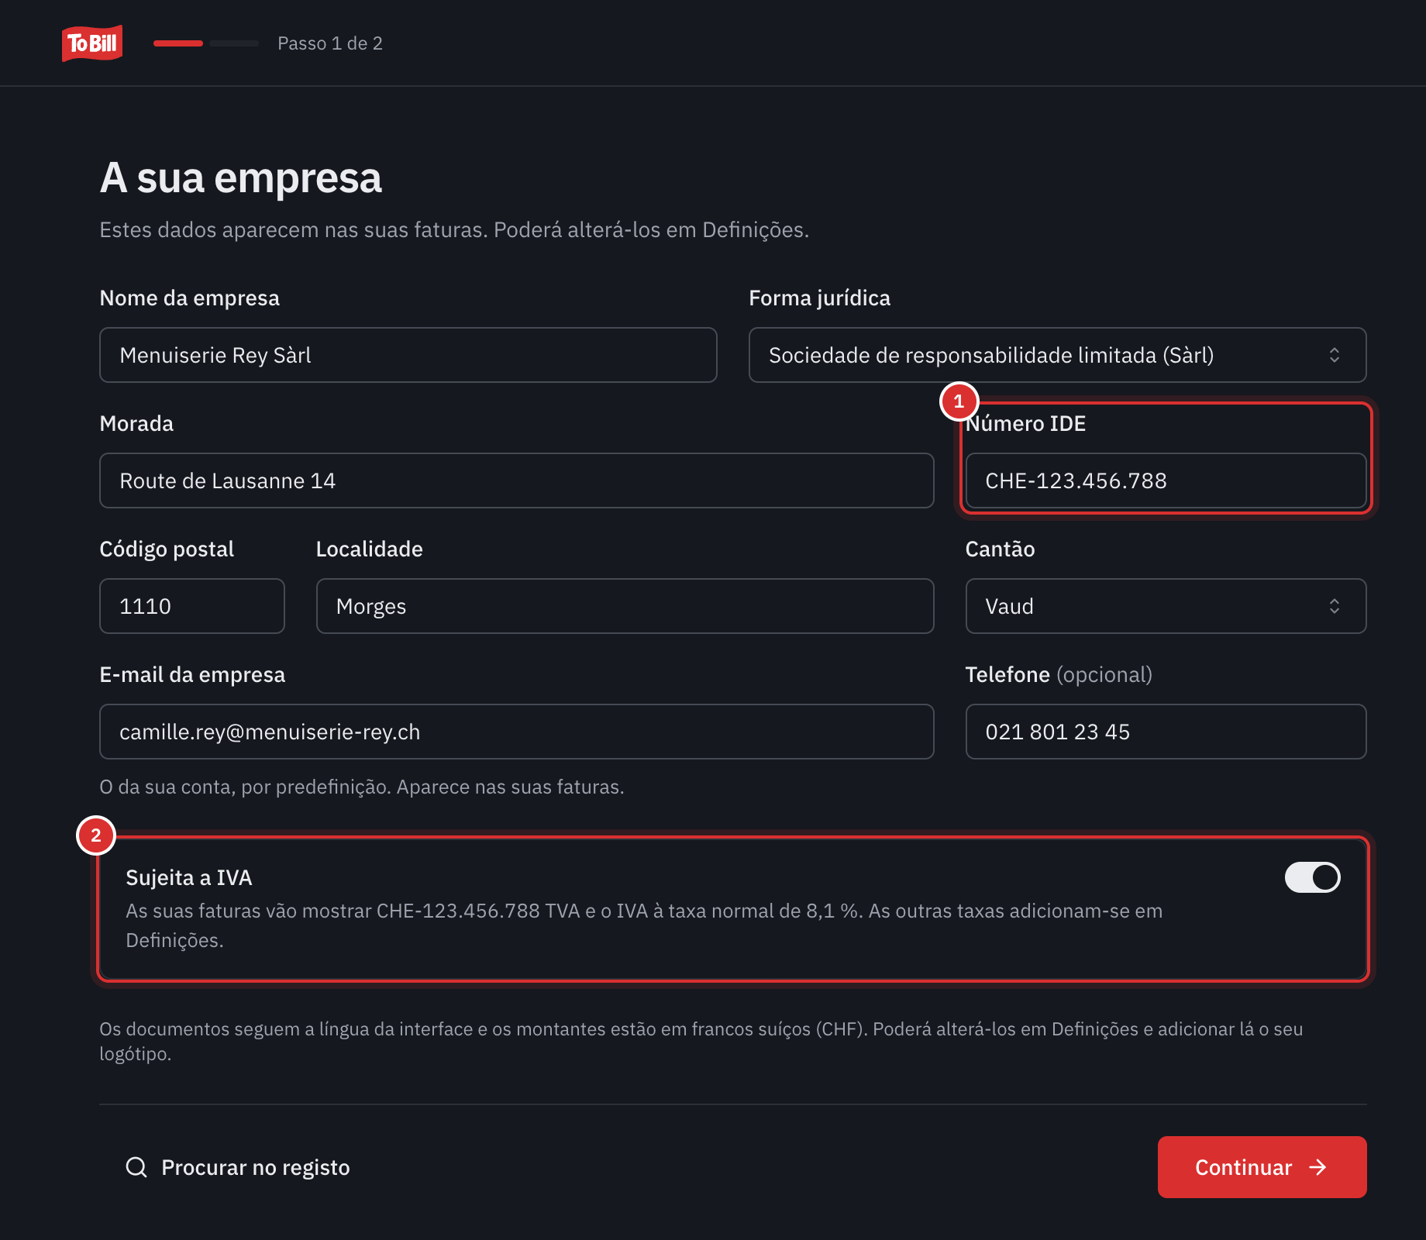Click the first red progress step bar
The image size is (1426, 1240).
(x=178, y=43)
